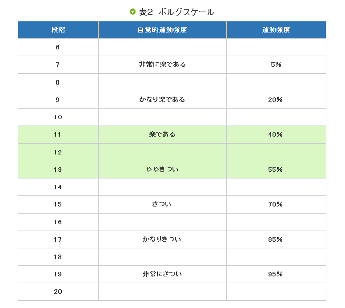Click the 95% intensity cell
Viewport: 345px width, 308px height.
click(x=276, y=274)
